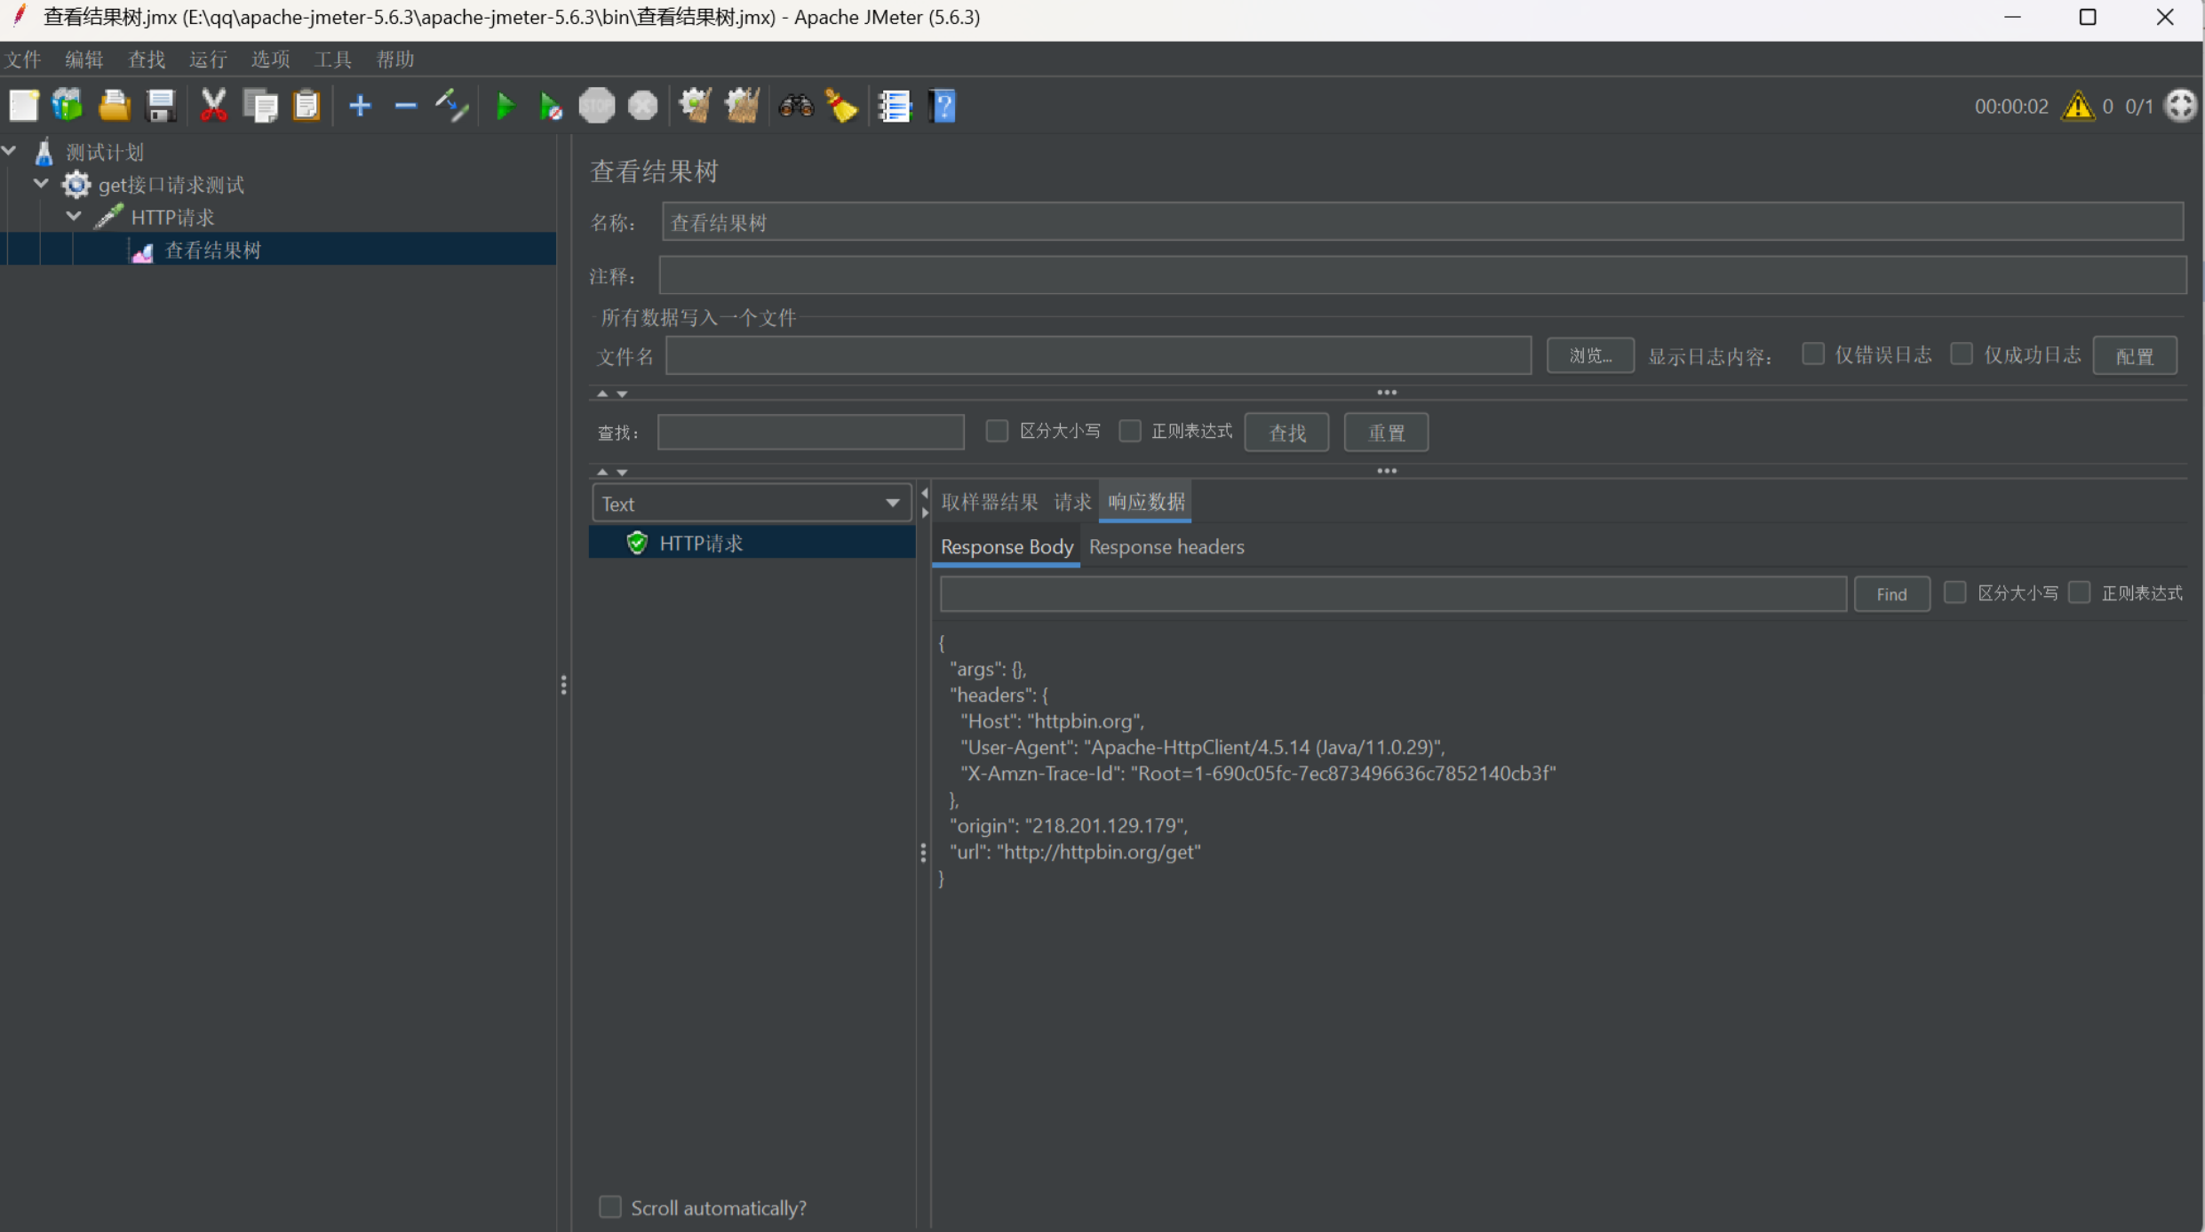The image size is (2205, 1232).
Task: Click the Templates icon in toolbar
Action: pos(68,107)
